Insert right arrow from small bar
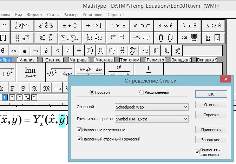The width and height of the screenshot is (236, 164). coord(35,51)
